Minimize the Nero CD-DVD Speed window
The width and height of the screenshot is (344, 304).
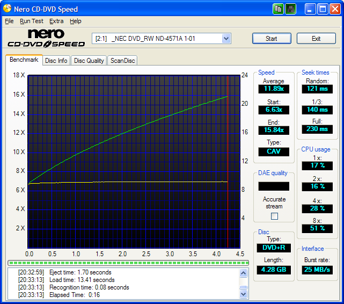point(310,9)
